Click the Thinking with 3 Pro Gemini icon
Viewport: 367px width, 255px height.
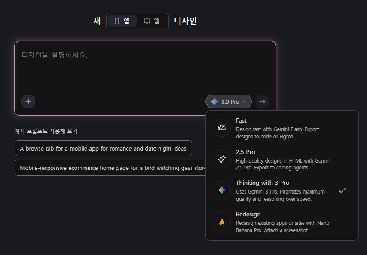(x=222, y=190)
